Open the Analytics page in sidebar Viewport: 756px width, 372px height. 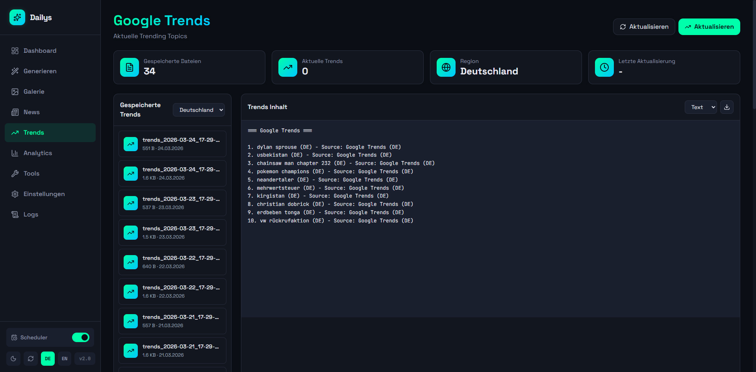38,153
